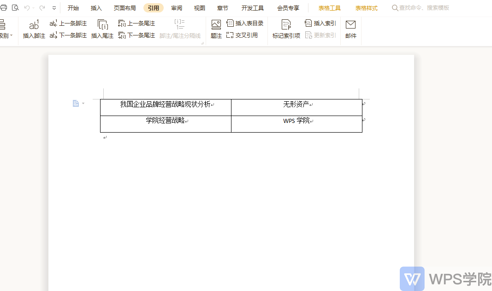
Task: Expand the quick access toolbar customize arrow
Action: click(54, 8)
